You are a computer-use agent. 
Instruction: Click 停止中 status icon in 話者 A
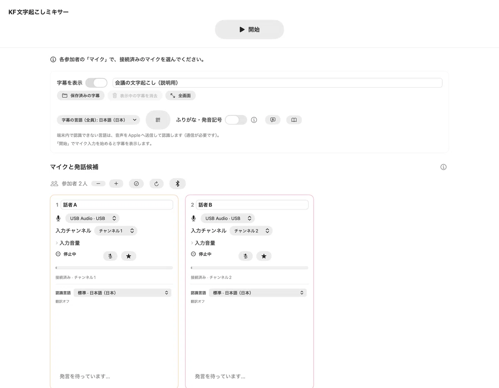(58, 254)
